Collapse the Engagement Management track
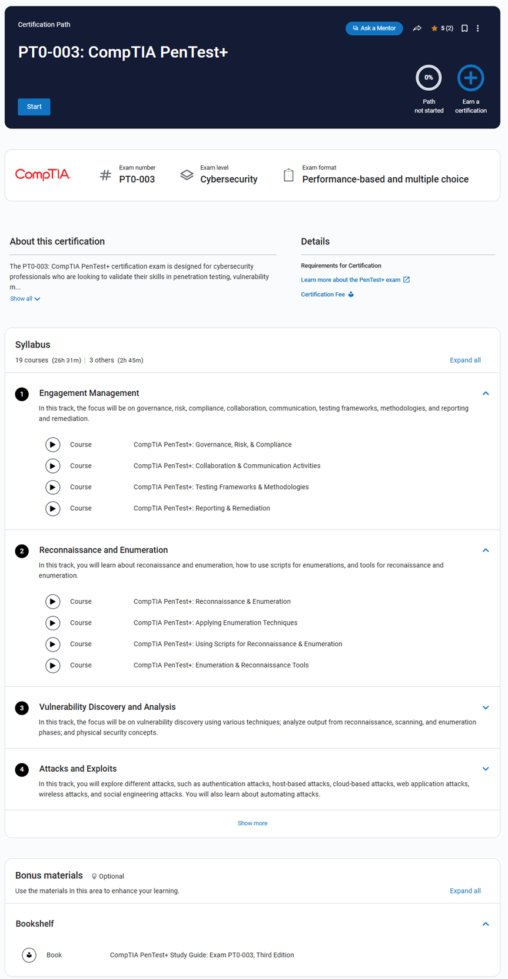The height and width of the screenshot is (979, 508). pyautogui.click(x=486, y=393)
